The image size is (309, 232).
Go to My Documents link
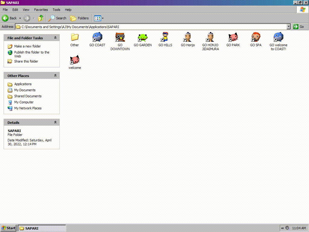tap(25, 90)
